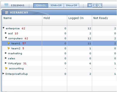The width and height of the screenshot is (117, 92).
Task: Expand the Virtualgrp node
Action: [6, 63]
